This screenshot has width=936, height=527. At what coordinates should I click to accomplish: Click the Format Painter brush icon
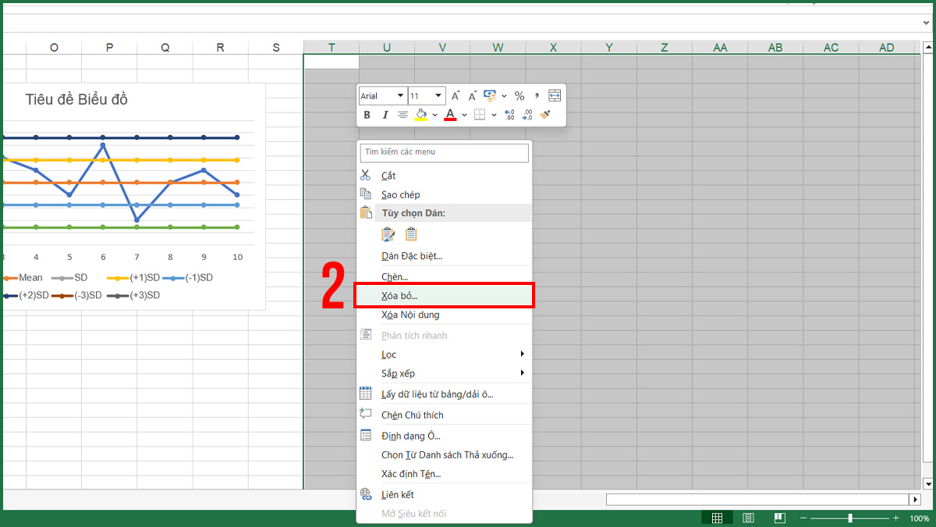544,115
